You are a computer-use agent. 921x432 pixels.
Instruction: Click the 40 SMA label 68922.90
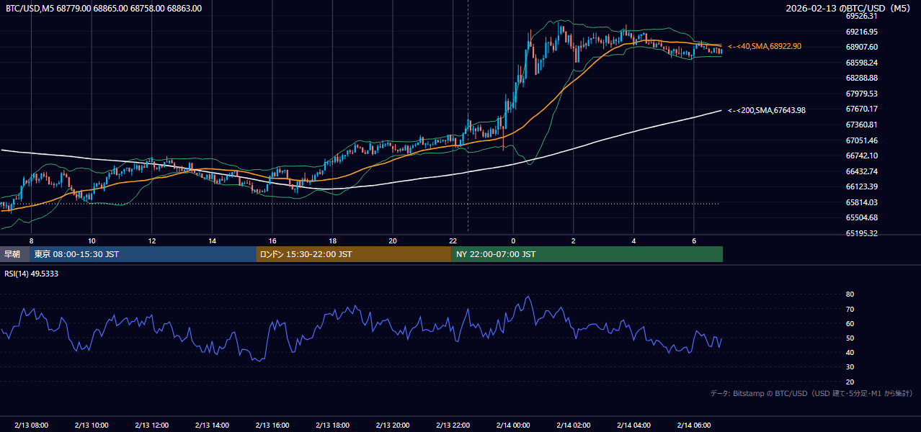click(765, 46)
